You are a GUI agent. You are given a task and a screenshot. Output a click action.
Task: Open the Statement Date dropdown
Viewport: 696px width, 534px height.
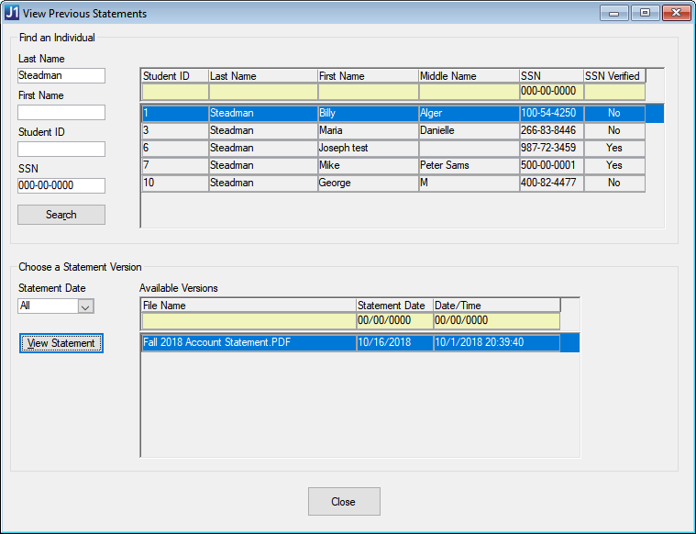[85, 306]
